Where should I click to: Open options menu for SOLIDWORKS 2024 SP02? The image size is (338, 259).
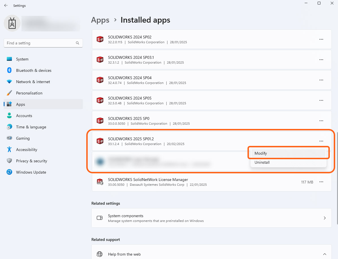point(321,39)
